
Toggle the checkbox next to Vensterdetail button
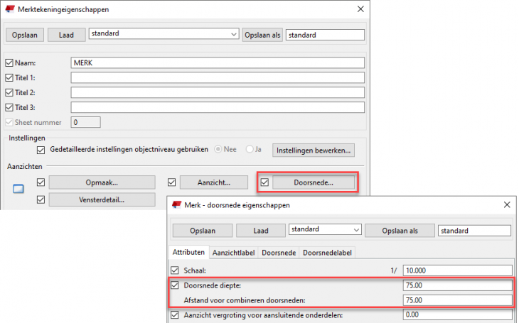41,199
